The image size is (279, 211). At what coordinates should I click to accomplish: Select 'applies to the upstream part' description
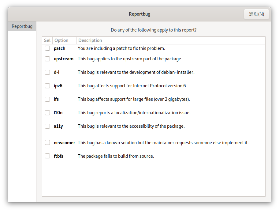(x=130, y=59)
